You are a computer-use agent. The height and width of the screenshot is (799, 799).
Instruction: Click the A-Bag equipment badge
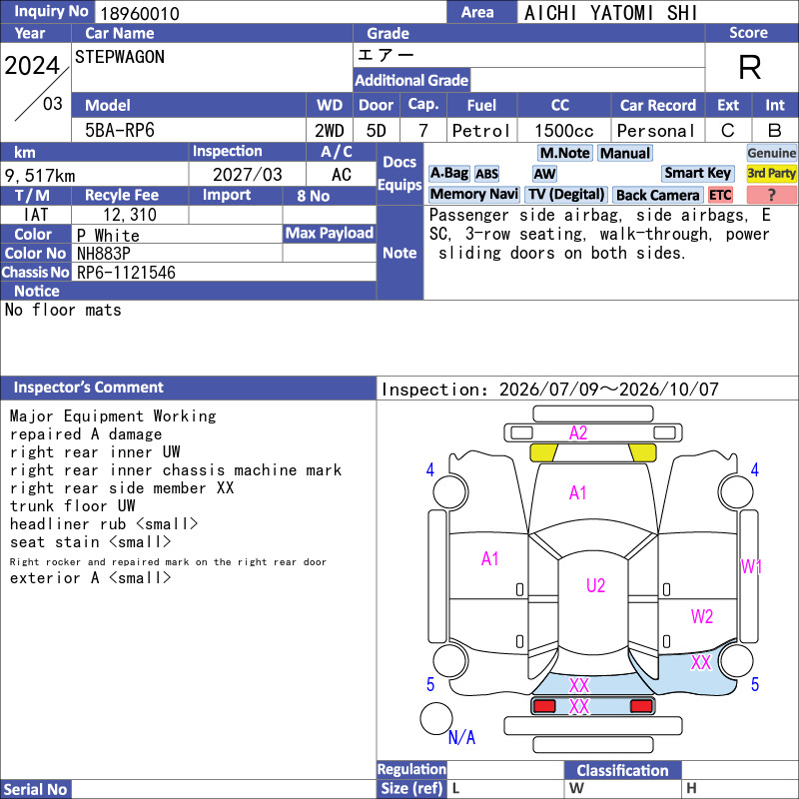pyautogui.click(x=448, y=174)
